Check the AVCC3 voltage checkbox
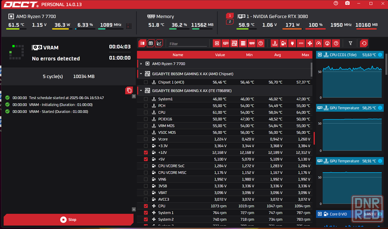The image size is (388, 229). pos(146,199)
